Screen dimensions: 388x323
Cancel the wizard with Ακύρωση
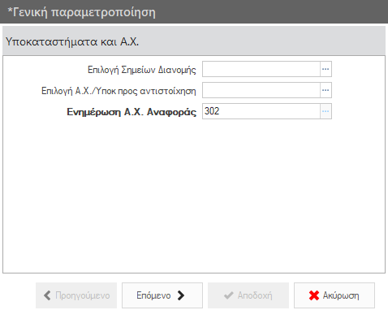coord(334,295)
